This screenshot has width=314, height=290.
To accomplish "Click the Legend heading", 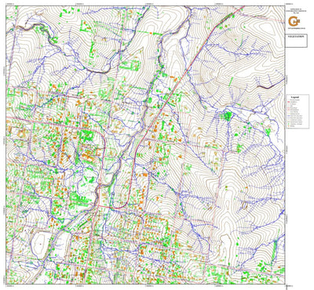I will (x=295, y=97).
